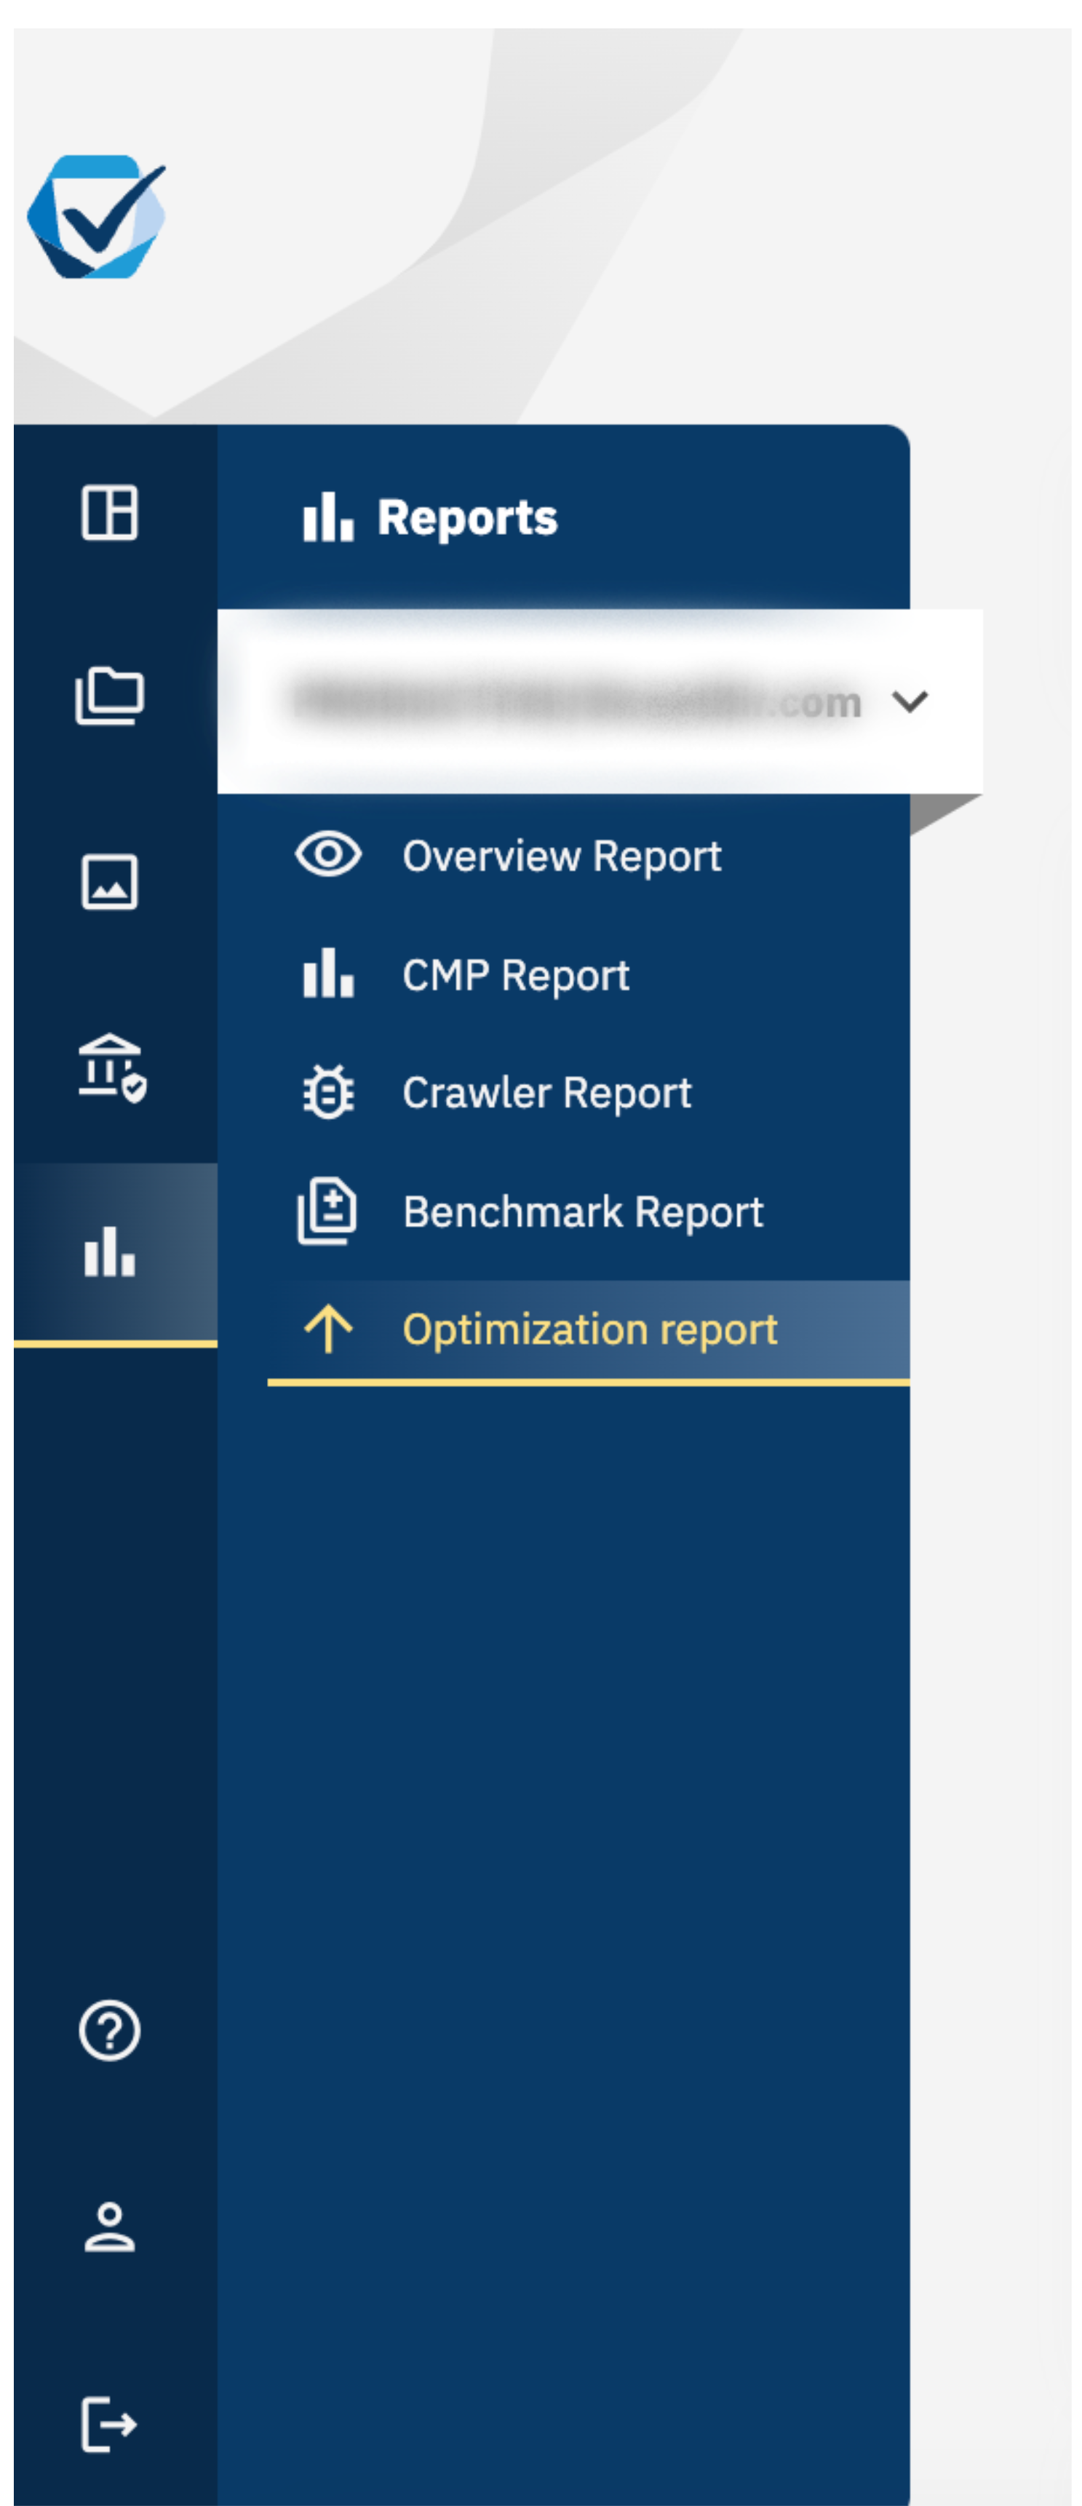1082x2506 pixels.
Task: Click the Reports header bar chart icon
Action: 328,516
